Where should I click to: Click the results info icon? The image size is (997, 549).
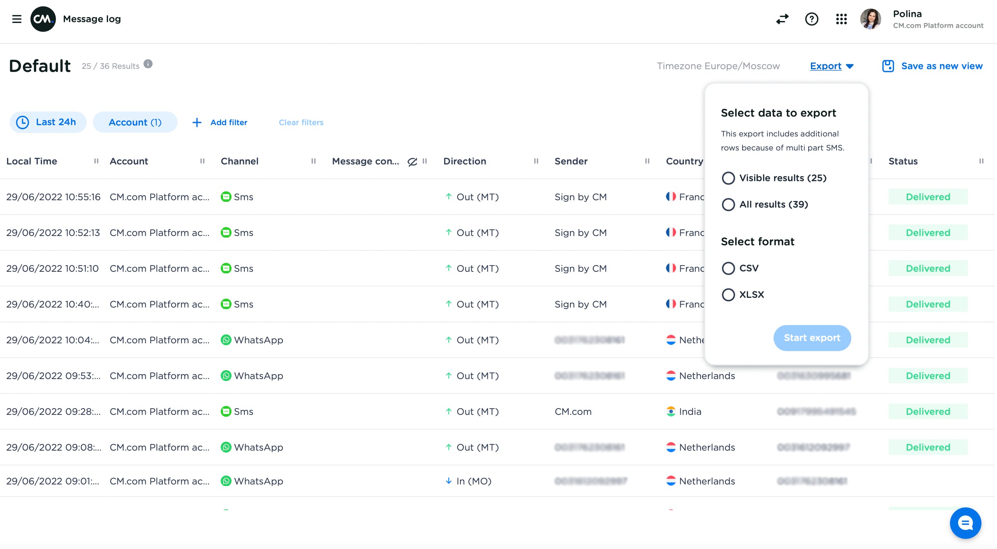pos(148,64)
